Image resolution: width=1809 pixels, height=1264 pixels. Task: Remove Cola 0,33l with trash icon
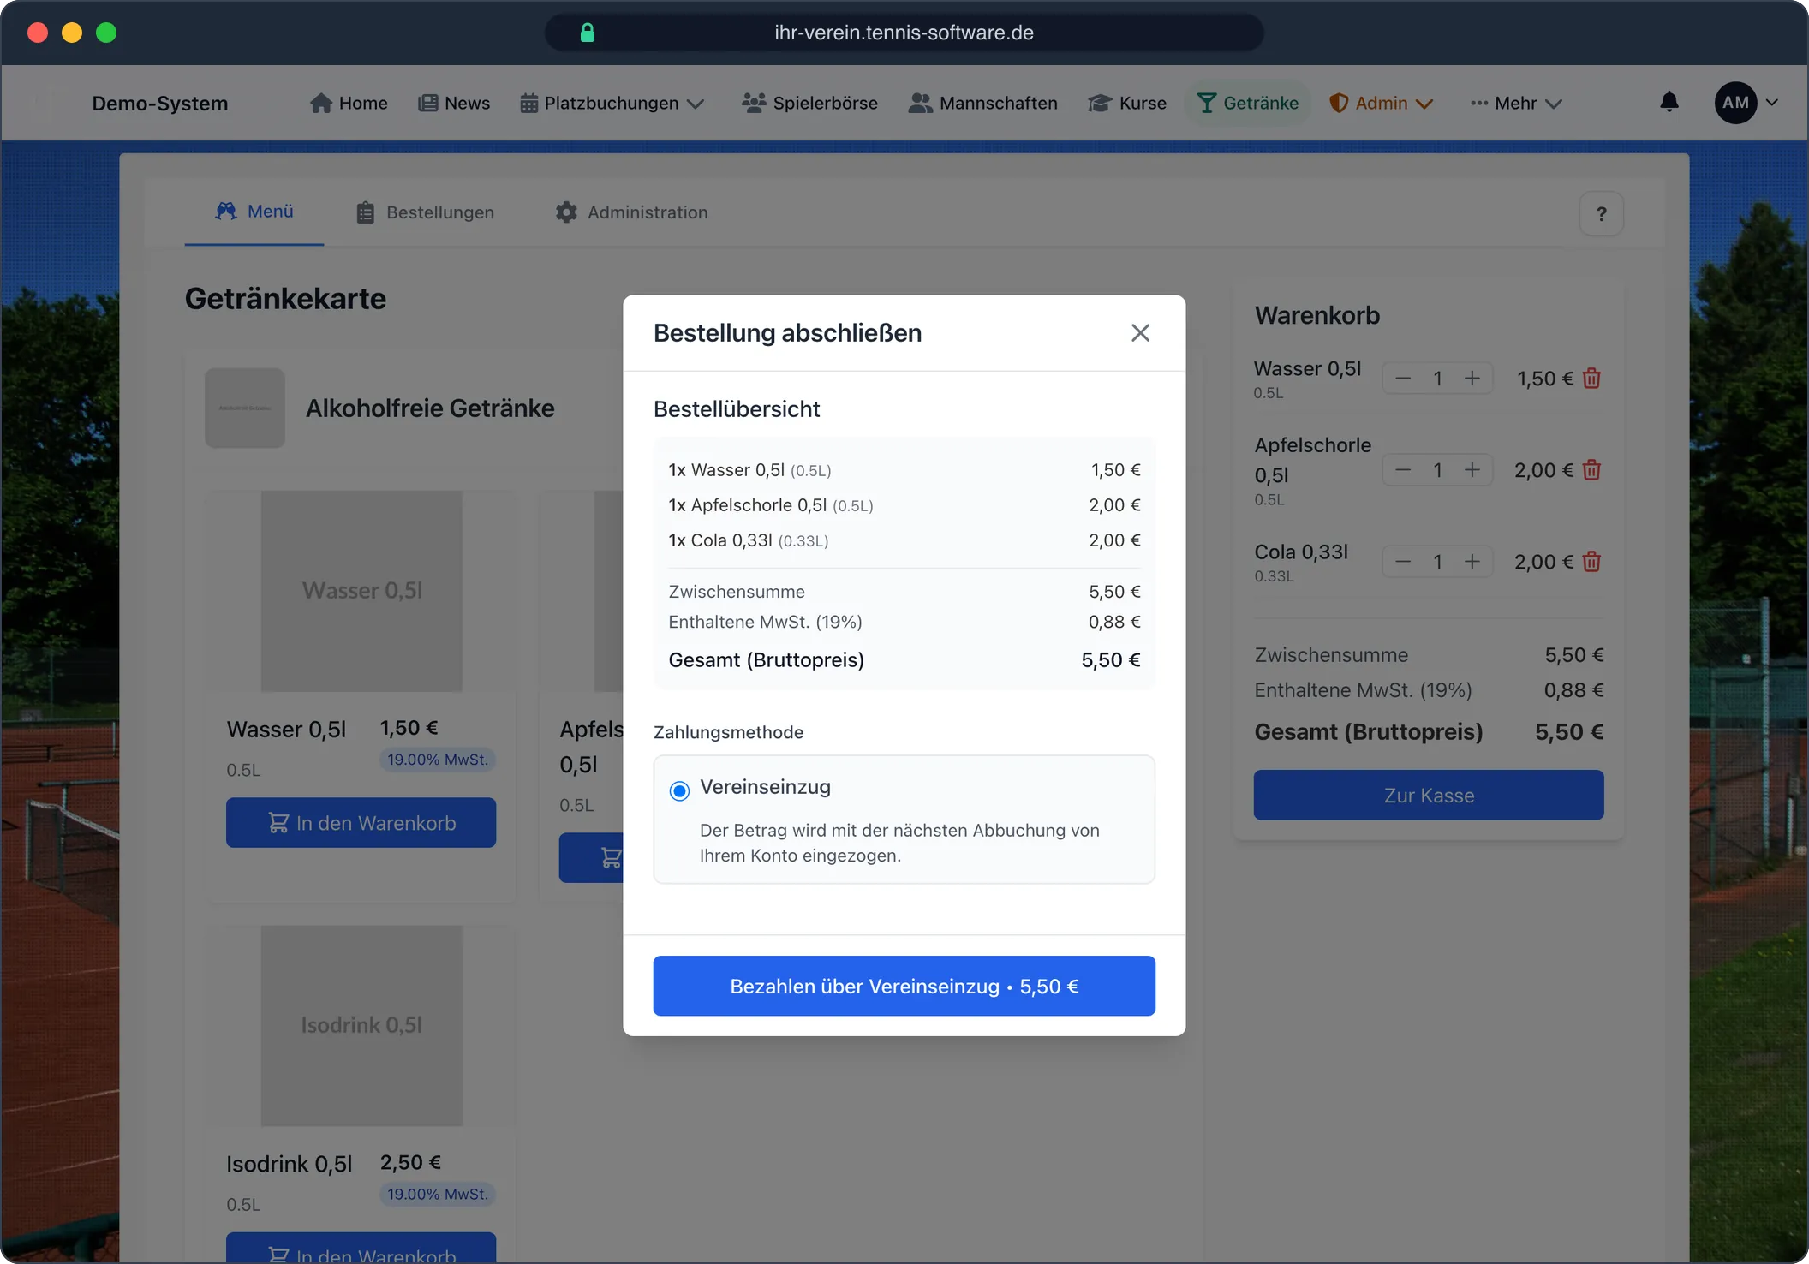pyautogui.click(x=1591, y=562)
